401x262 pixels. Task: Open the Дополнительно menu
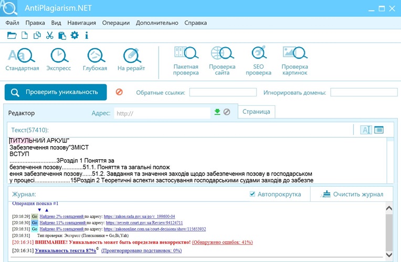pyautogui.click(x=157, y=23)
